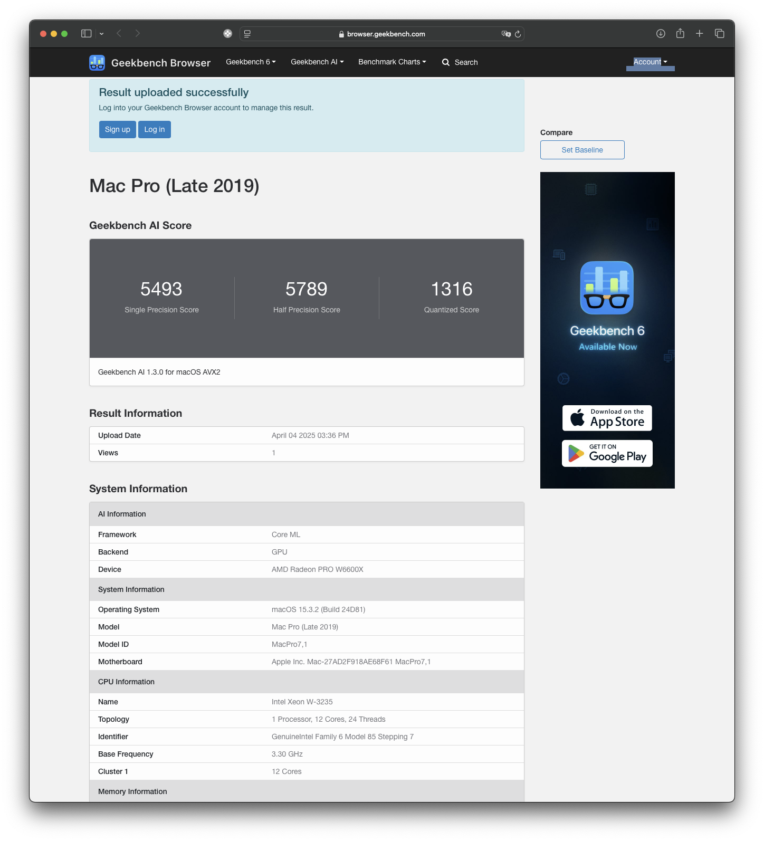The width and height of the screenshot is (764, 841).
Task: Expand the Geekbench 6 dropdown menu
Action: (251, 62)
